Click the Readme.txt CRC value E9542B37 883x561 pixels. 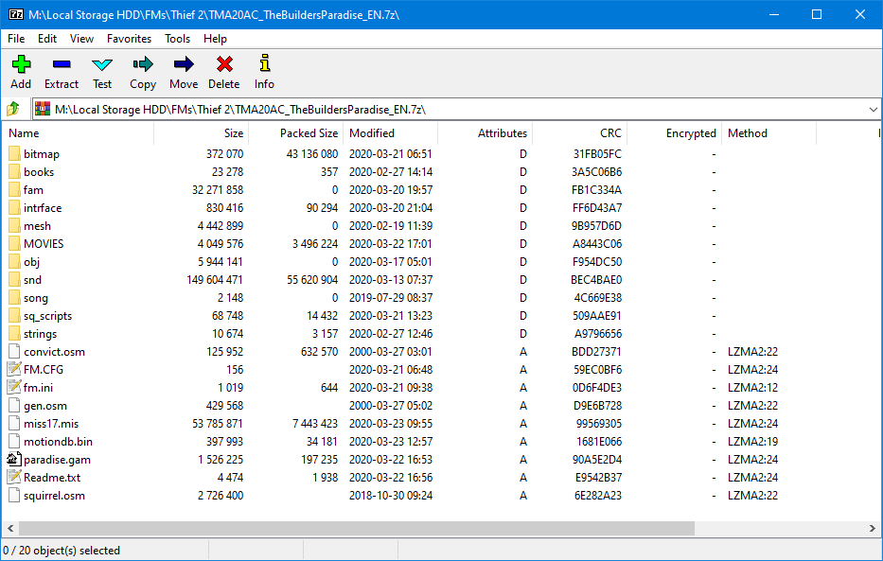599,478
